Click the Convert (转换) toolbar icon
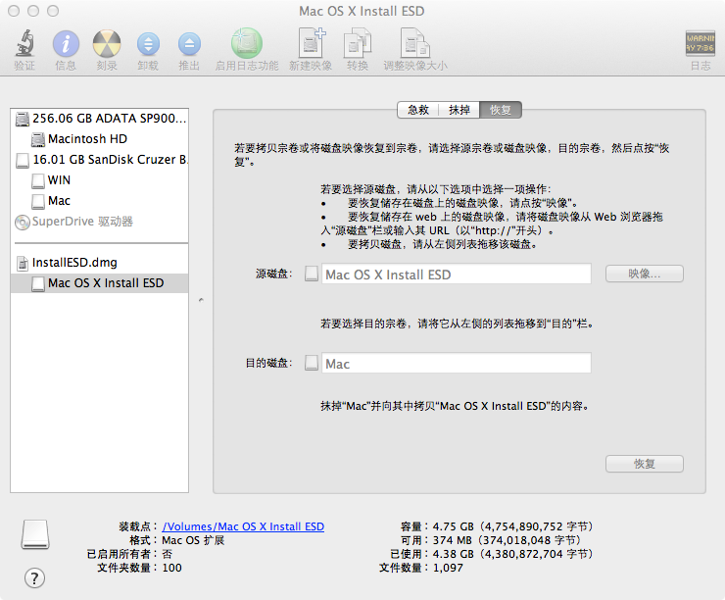Viewport: 725px width, 600px height. [358, 43]
